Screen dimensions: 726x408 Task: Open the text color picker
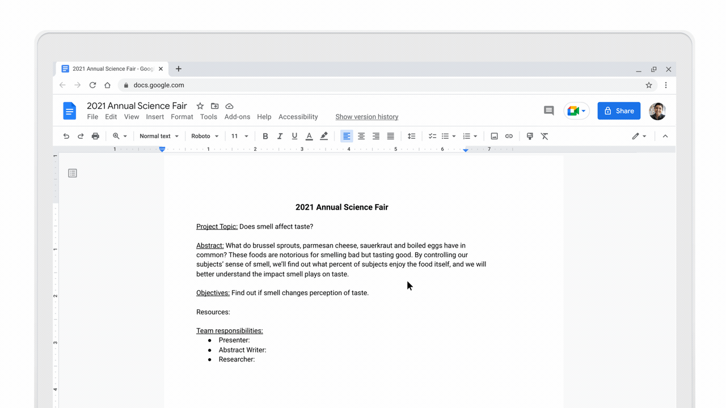309,136
